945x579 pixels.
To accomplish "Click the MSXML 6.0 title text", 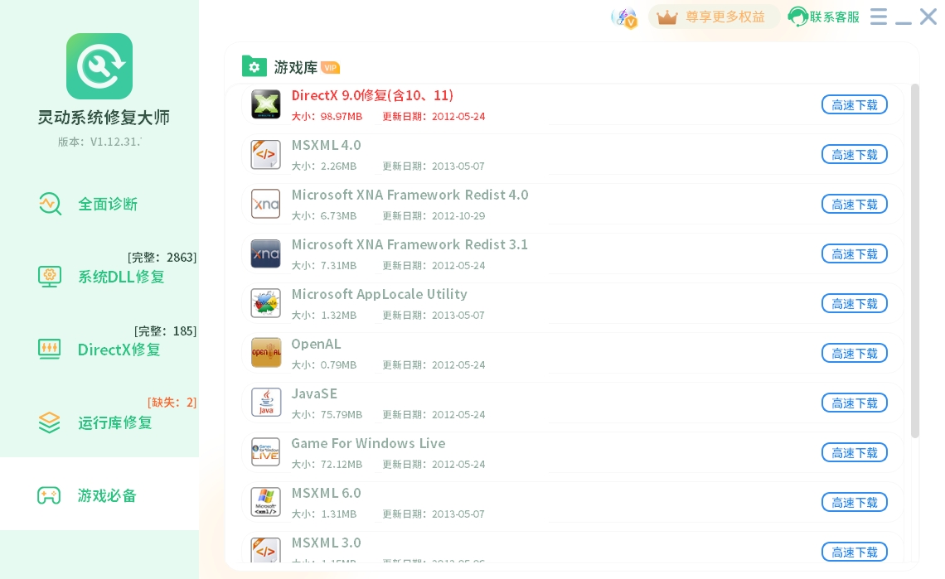I will point(326,493).
